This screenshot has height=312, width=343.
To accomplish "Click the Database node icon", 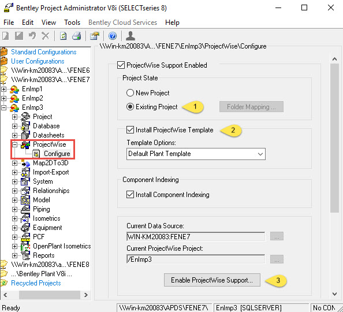I will [25, 126].
